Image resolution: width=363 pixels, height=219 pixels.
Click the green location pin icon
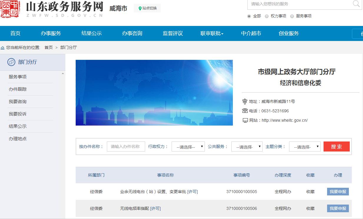pos(140,9)
